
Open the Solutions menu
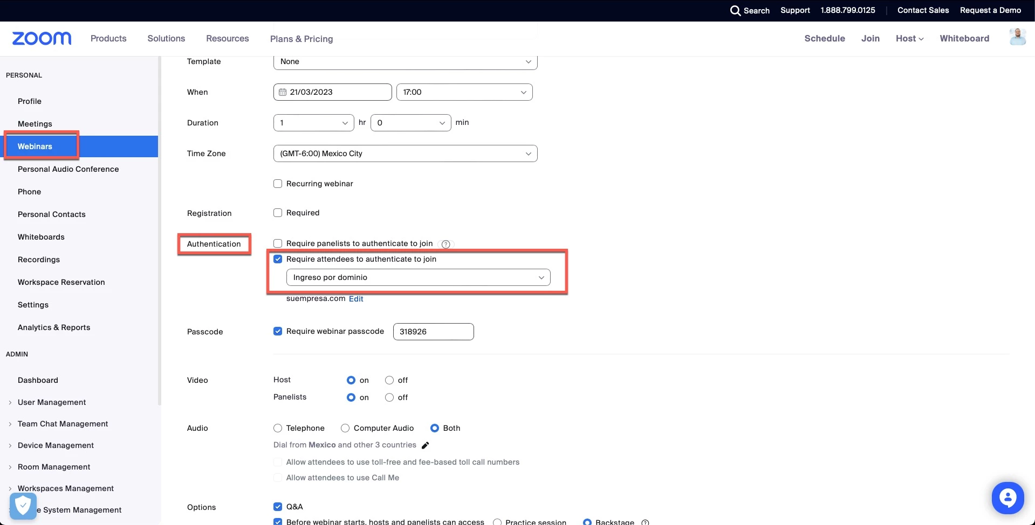tap(166, 38)
